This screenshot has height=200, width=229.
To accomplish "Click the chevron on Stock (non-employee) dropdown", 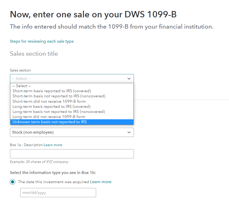I will tap(129, 132).
